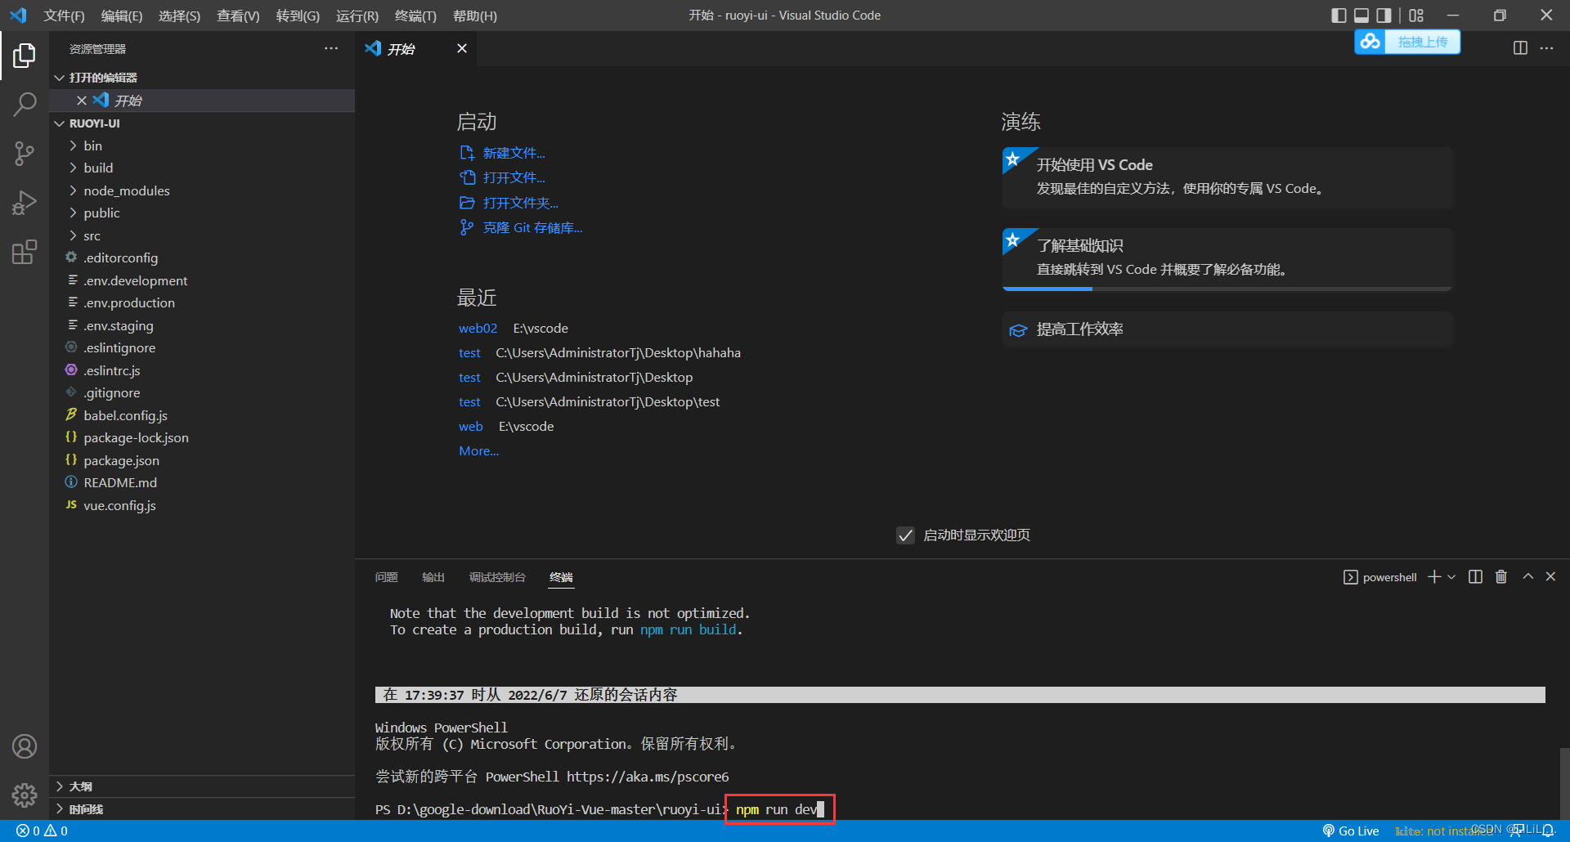This screenshot has width=1570, height=842.
Task: Switch to the 问题 panel tab
Action: coord(386,577)
